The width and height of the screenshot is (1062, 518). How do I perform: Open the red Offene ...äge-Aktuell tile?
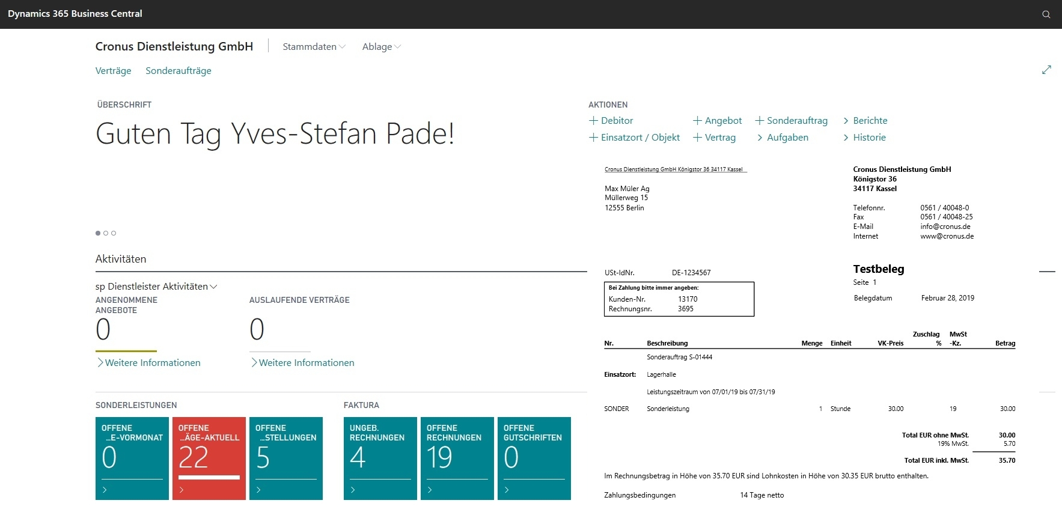pyautogui.click(x=209, y=459)
